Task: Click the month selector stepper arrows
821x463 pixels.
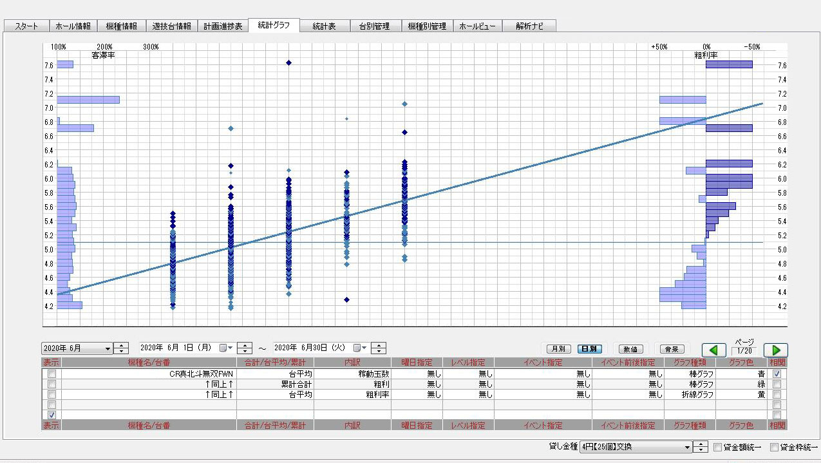Action: click(x=121, y=348)
